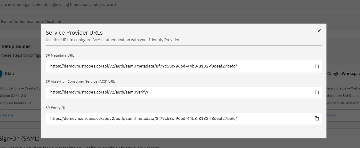
Task: Open the Okta setup guide card
Action: pyautogui.click(x=20, y=93)
